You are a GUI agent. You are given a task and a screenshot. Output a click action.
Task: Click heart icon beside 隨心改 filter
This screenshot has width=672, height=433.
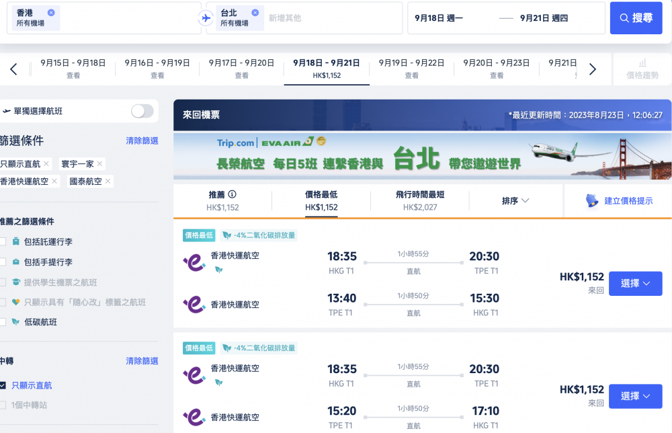point(16,303)
